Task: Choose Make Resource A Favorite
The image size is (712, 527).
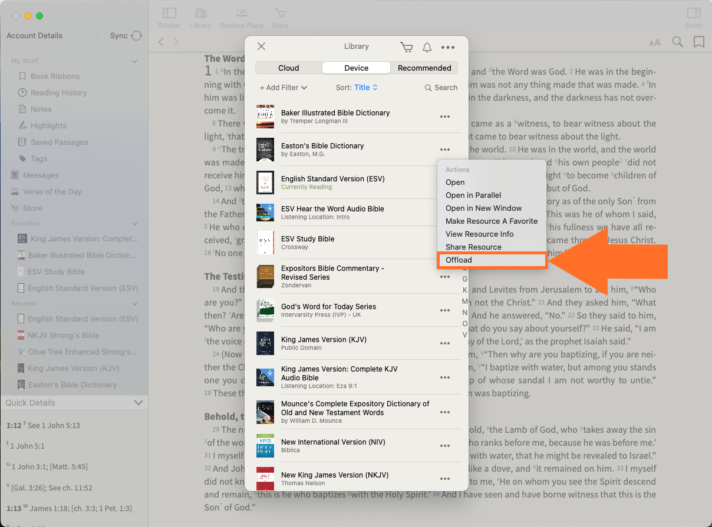Action: (x=492, y=221)
